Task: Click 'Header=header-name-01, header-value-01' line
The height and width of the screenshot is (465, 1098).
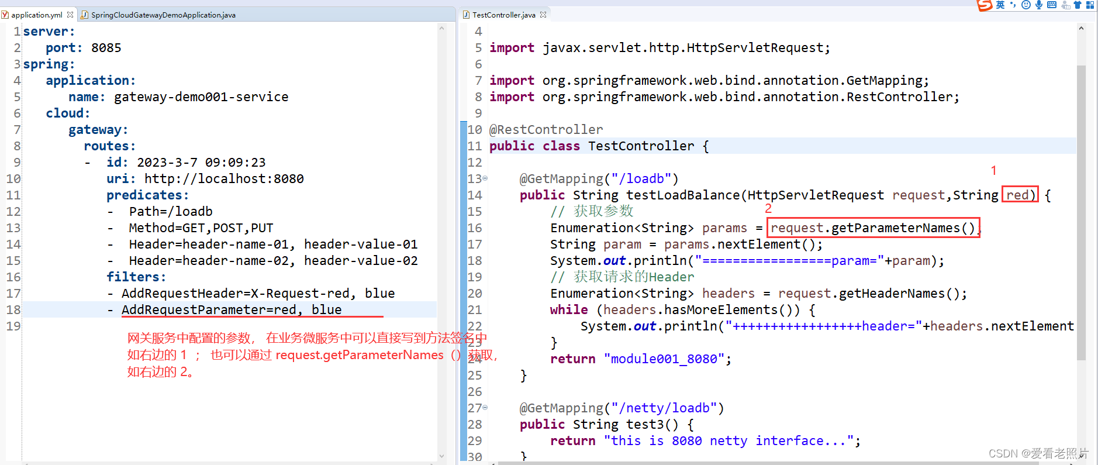Action: point(274,244)
